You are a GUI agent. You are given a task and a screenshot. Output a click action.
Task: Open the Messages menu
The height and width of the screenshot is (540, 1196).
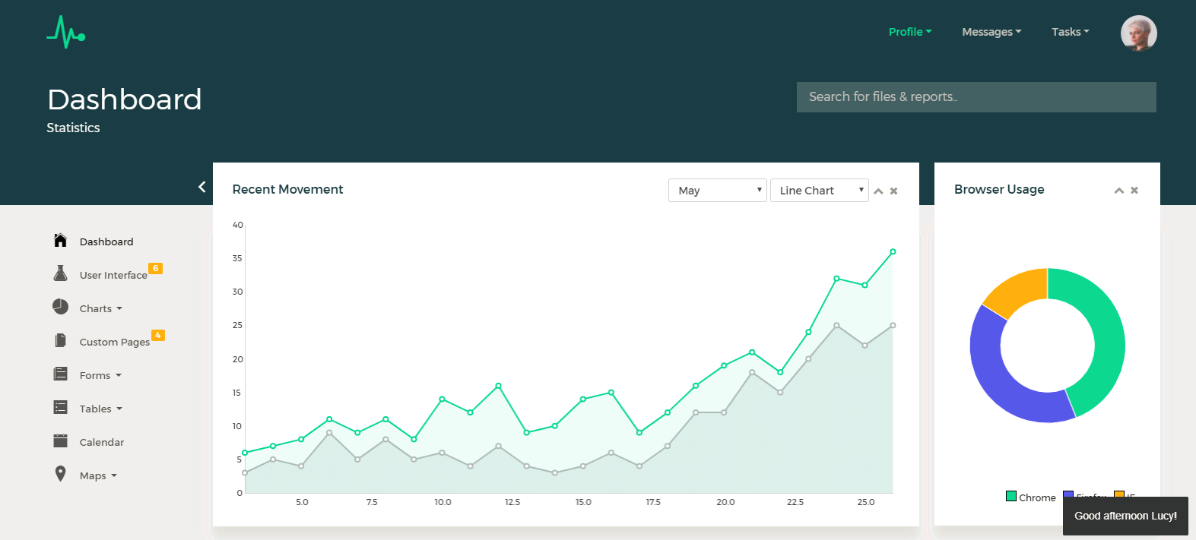click(991, 32)
